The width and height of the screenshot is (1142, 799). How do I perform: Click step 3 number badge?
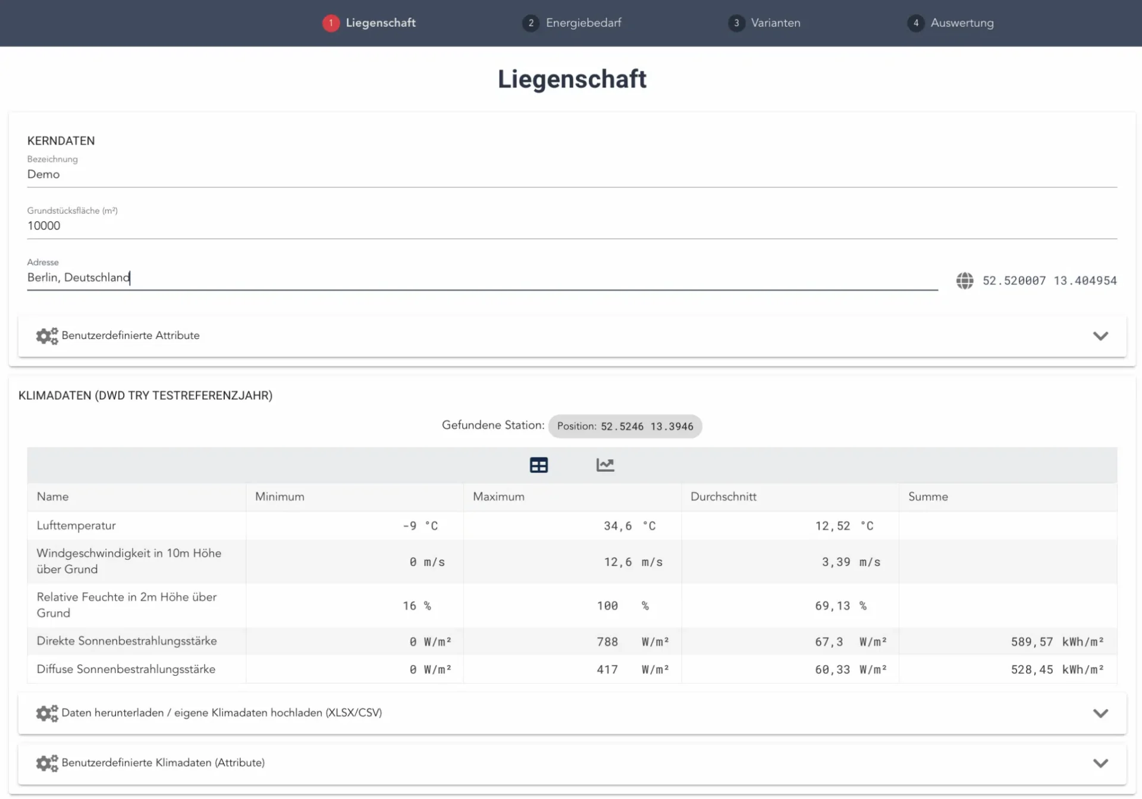pyautogui.click(x=736, y=23)
